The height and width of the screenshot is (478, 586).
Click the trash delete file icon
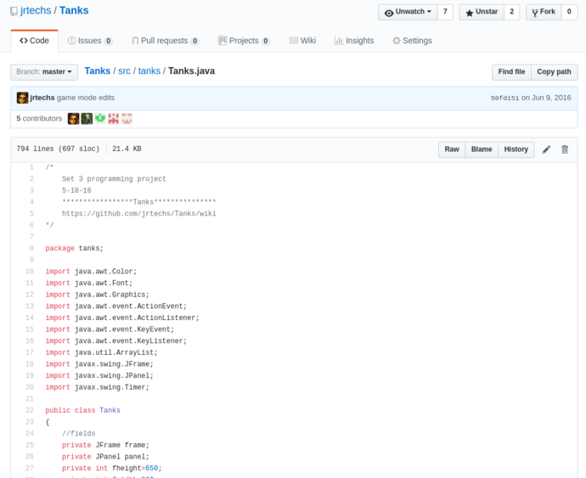point(565,149)
